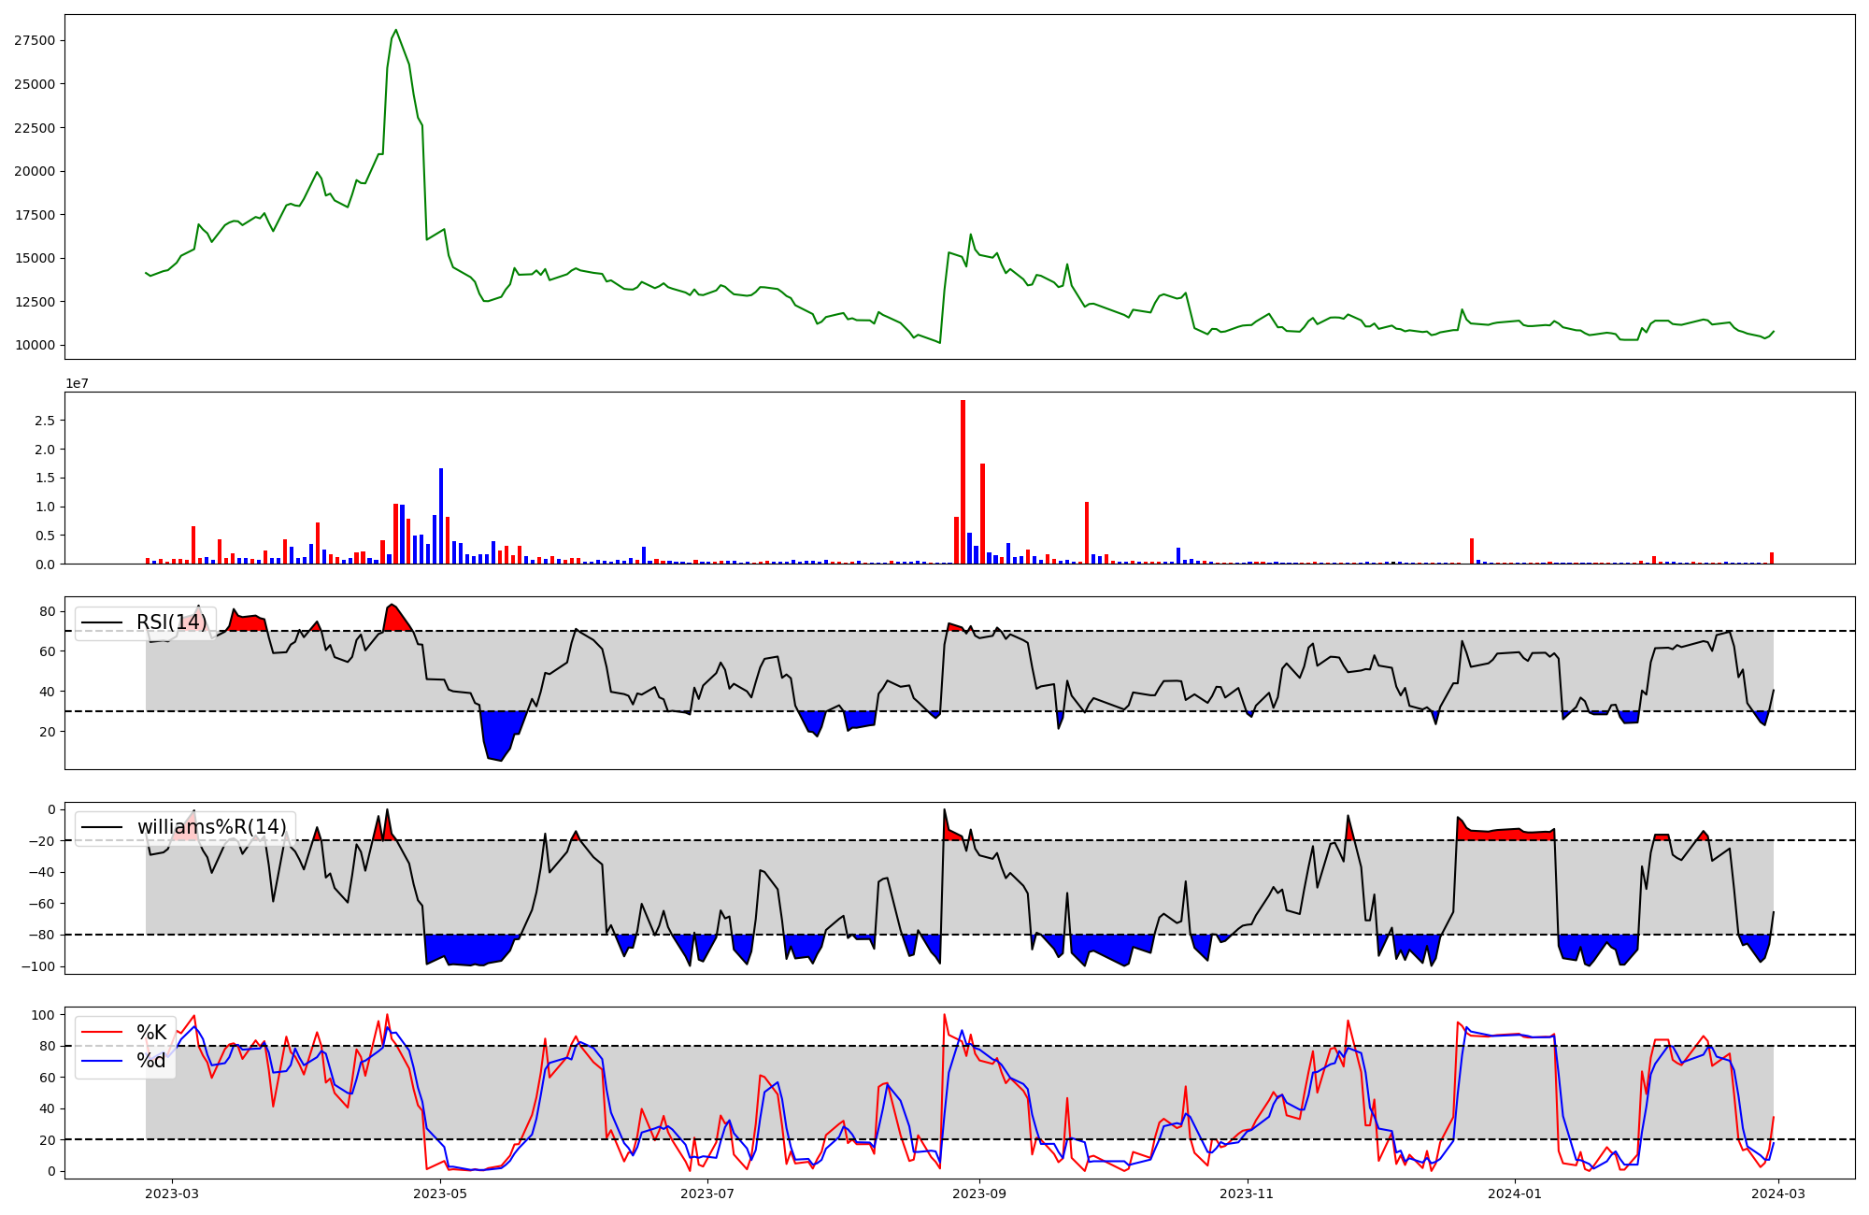Click the 27500 price axis tick label
The height and width of the screenshot is (1215, 1869).
tap(35, 40)
